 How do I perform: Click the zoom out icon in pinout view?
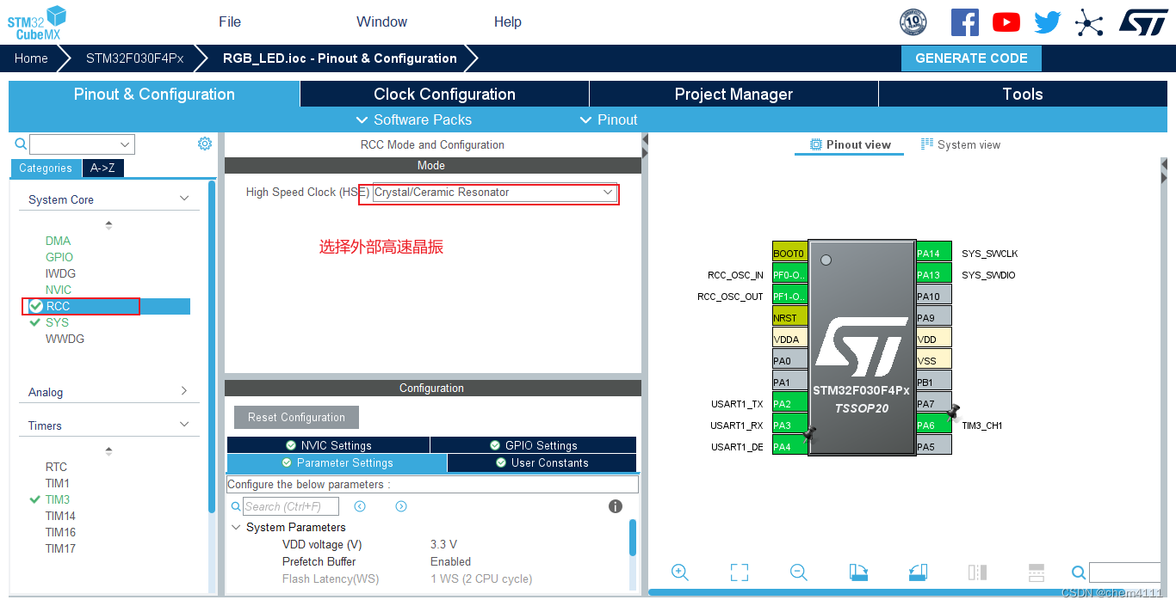(x=798, y=572)
